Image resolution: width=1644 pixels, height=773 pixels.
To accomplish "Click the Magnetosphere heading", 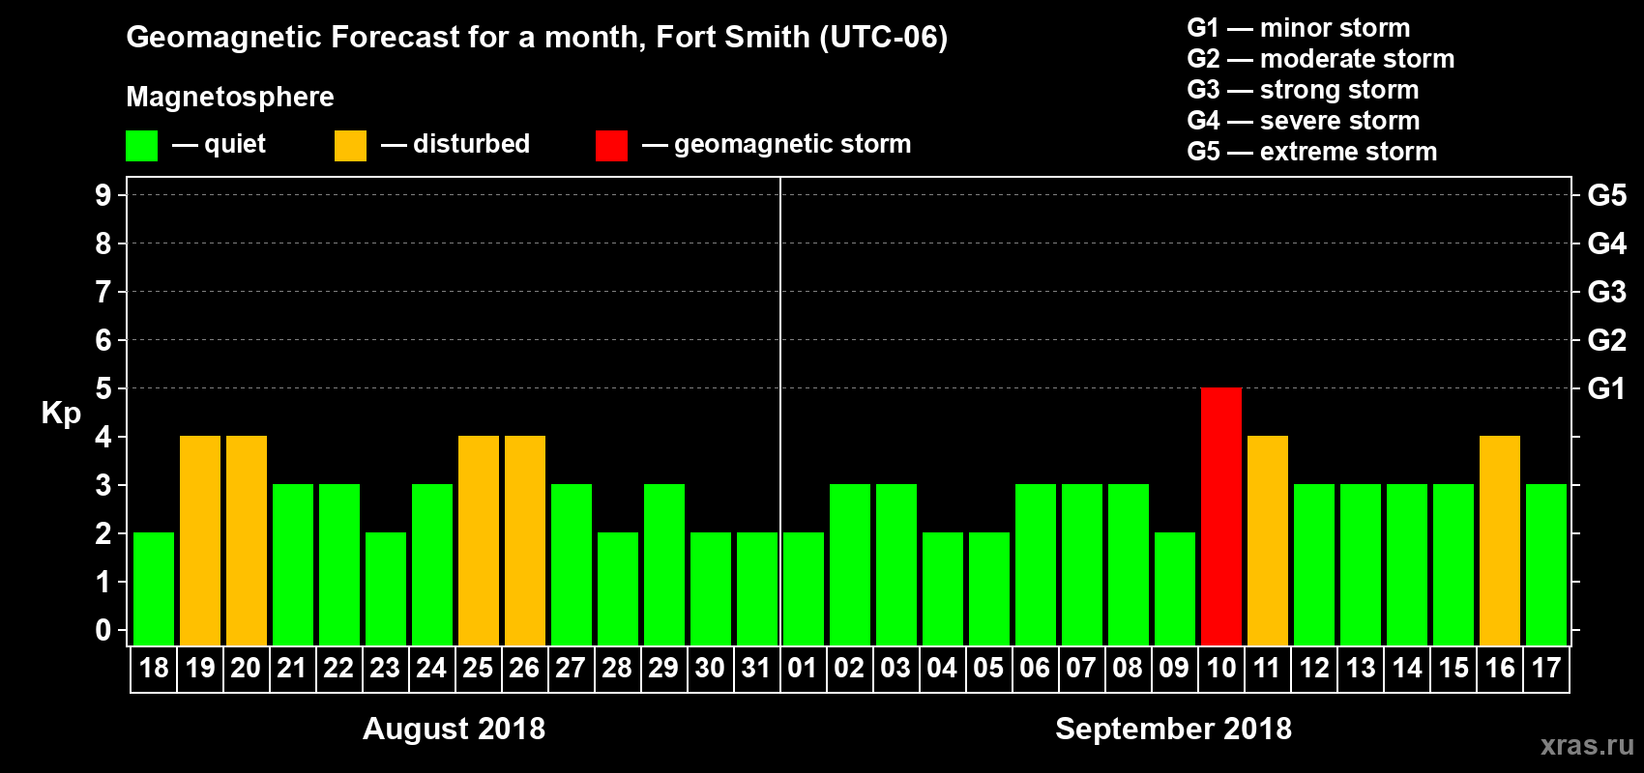I will point(230,97).
